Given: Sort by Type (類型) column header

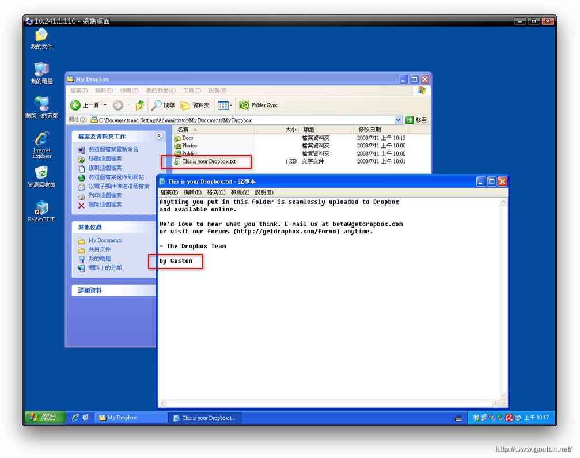Looking at the screenshot, I should [326, 130].
